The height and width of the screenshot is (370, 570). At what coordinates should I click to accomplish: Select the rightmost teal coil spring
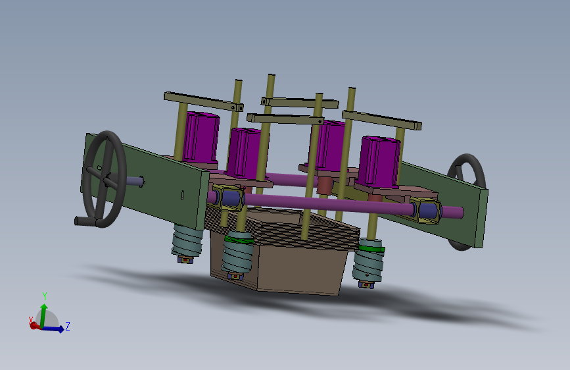coord(369,261)
